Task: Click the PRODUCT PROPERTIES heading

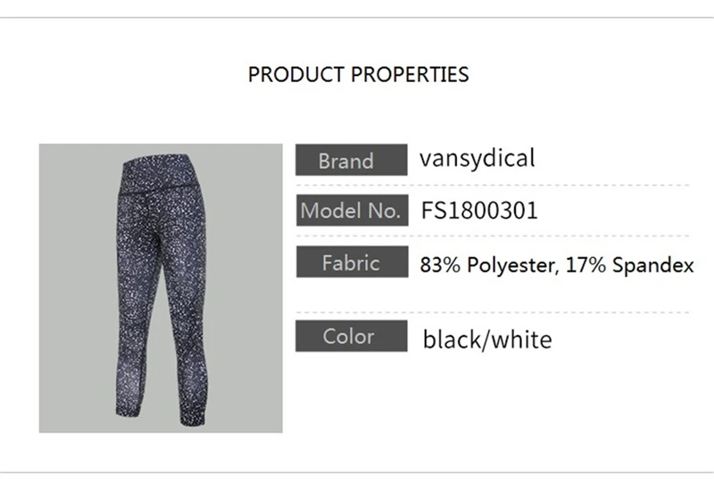Action: pos(358,74)
